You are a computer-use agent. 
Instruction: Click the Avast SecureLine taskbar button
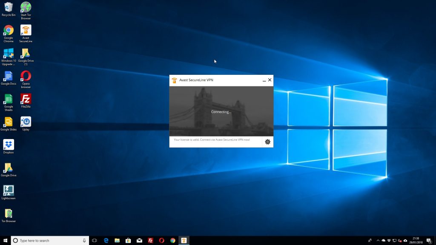(x=184, y=241)
